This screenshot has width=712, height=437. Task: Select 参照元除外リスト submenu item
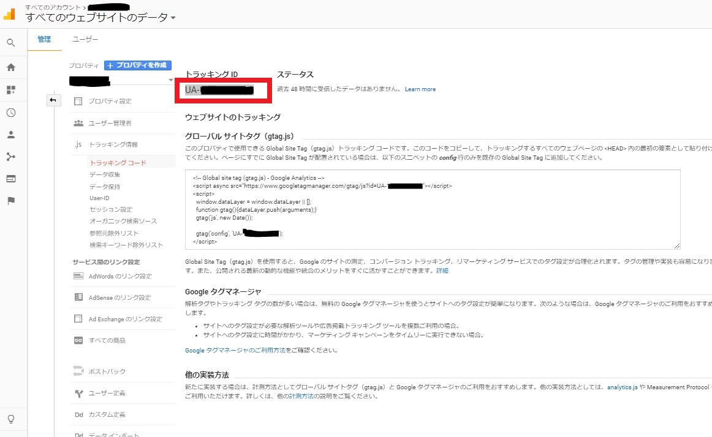[114, 233]
